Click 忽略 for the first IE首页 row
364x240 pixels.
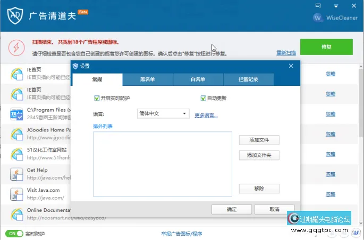(x=331, y=74)
